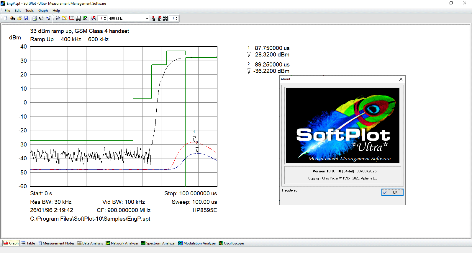
Task: Switch to the Table tab
Action: coord(28,243)
